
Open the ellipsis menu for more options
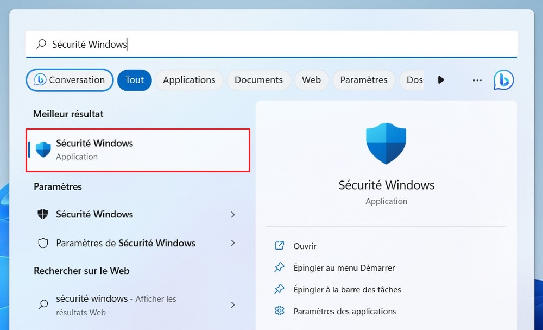click(x=477, y=80)
